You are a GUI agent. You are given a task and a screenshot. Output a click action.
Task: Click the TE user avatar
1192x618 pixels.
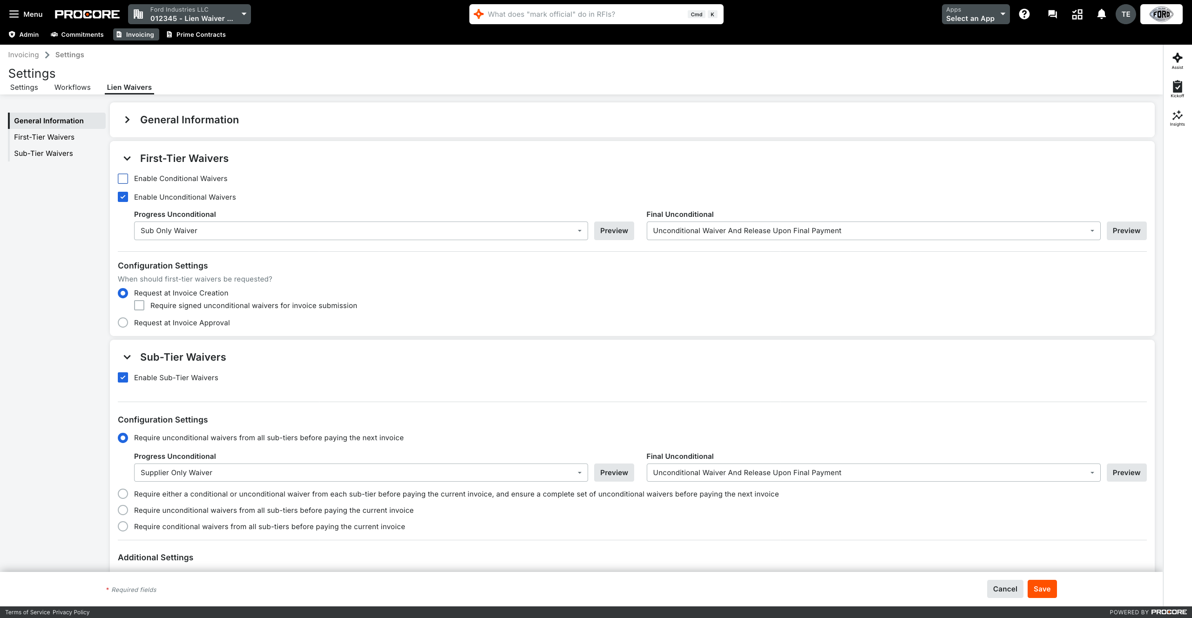point(1125,14)
